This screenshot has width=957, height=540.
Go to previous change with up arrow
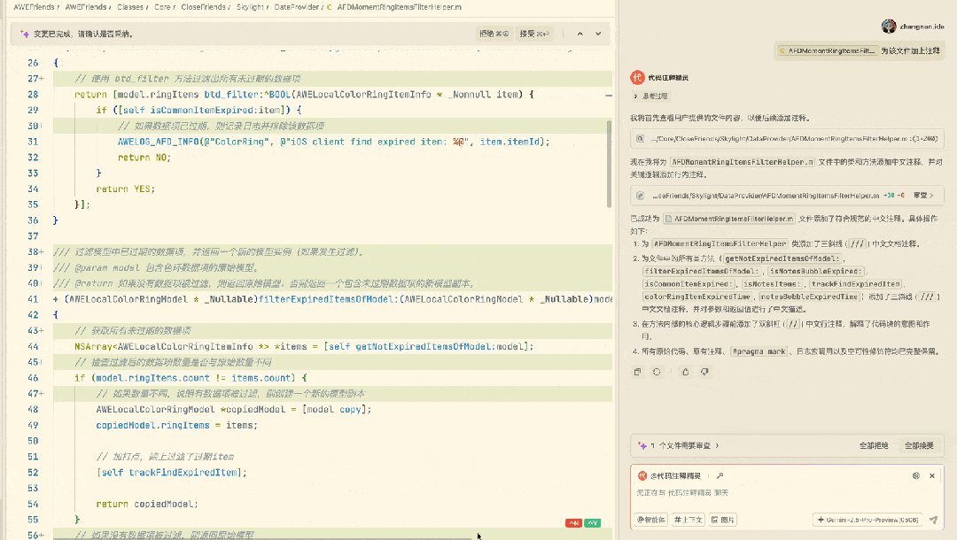(580, 34)
